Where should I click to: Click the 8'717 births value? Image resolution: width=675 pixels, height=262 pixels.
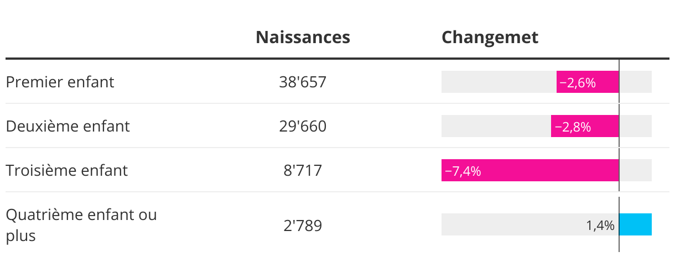[303, 171]
